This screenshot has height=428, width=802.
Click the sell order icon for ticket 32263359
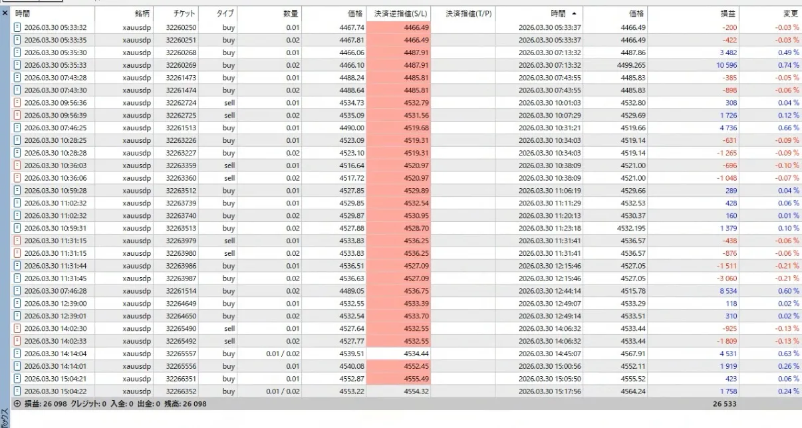tap(18, 165)
